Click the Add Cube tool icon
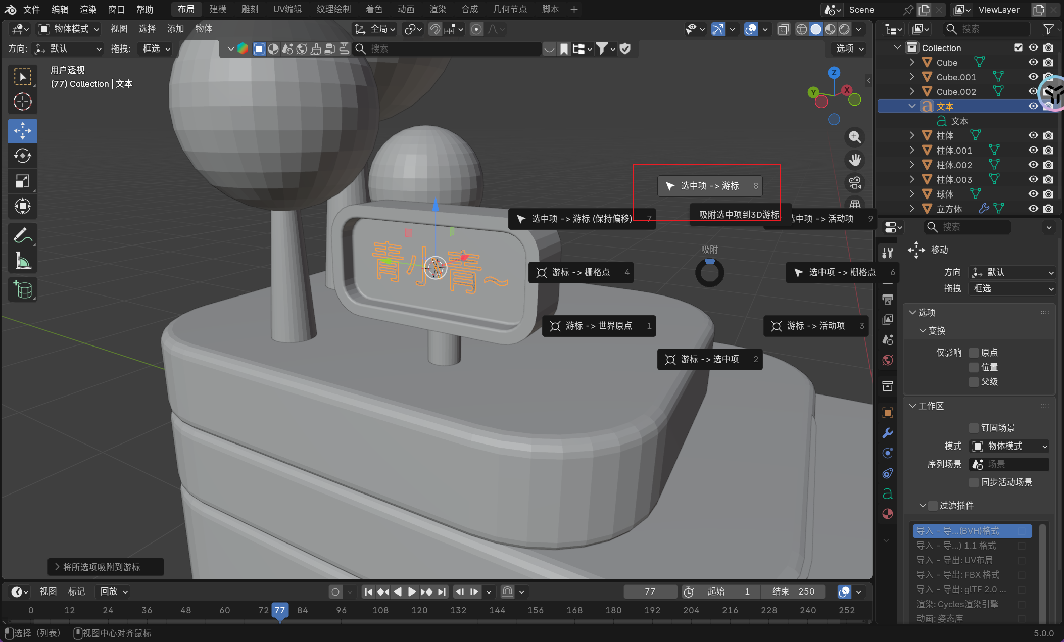This screenshot has width=1064, height=642. click(x=22, y=289)
